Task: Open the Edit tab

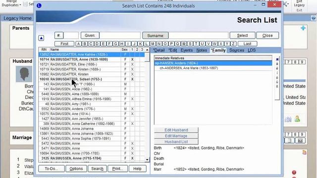Action: [172, 50]
